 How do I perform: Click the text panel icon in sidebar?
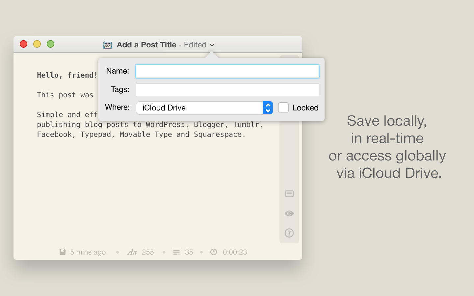click(289, 194)
